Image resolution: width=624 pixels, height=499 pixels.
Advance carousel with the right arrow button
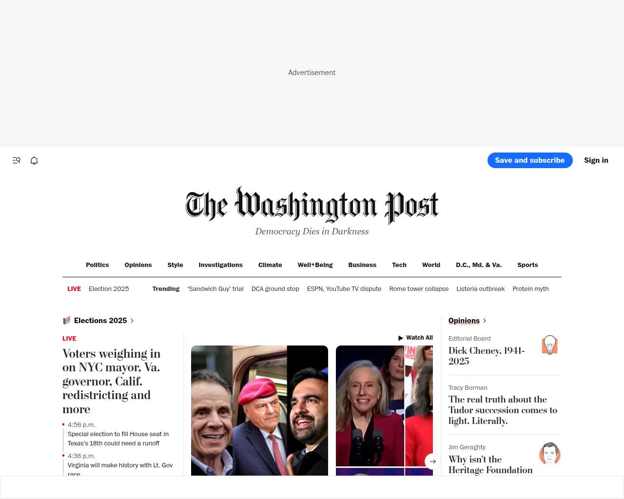coord(433,461)
